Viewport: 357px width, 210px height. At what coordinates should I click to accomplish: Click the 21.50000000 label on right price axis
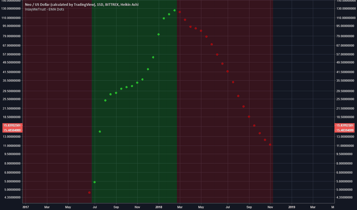(346, 108)
